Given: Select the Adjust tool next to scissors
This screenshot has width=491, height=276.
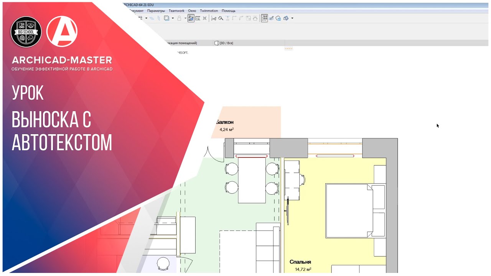Looking at the screenshot, I should 221,18.
